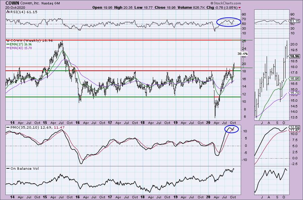Click the red down-triangle change indicator
This screenshot has height=200, width=303.
click(240, 8)
